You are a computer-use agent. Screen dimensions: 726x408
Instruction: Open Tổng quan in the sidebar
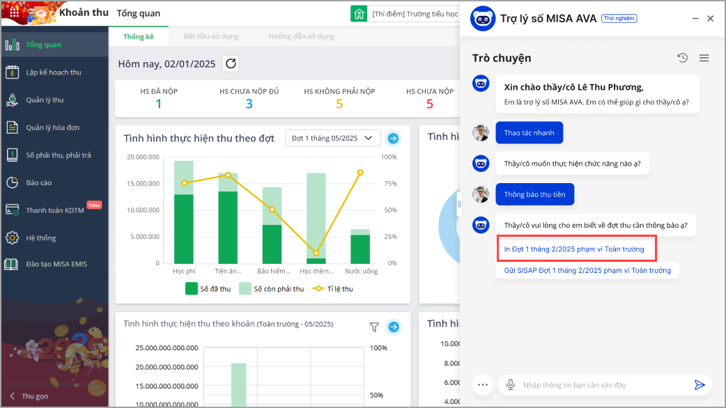54,45
